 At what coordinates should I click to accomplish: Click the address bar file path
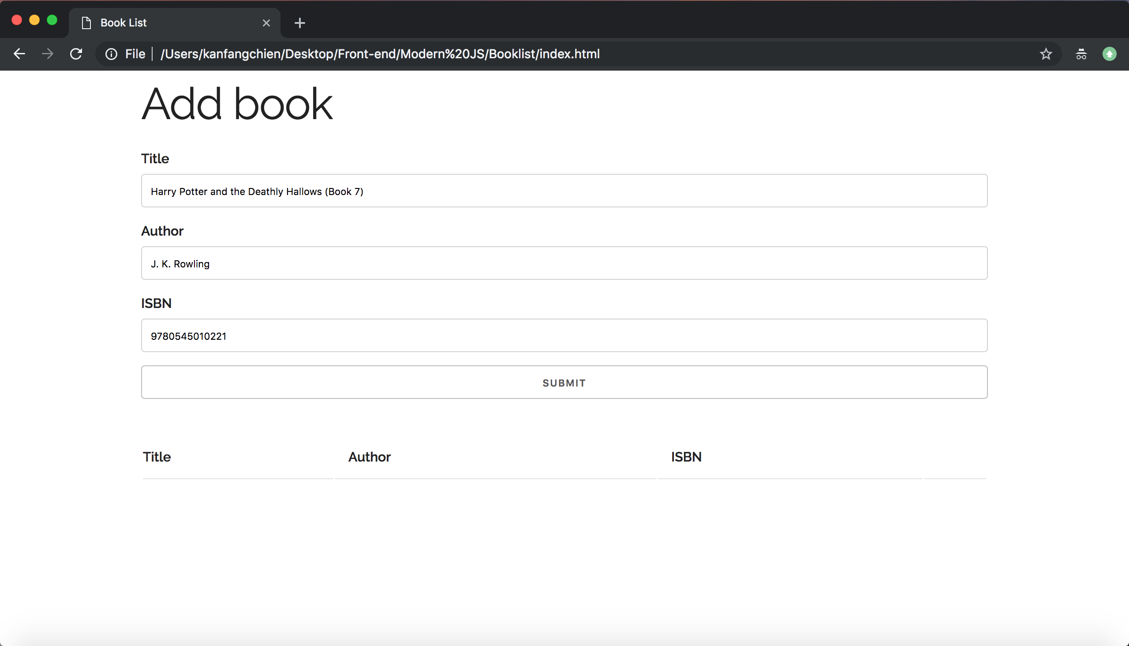coord(380,54)
